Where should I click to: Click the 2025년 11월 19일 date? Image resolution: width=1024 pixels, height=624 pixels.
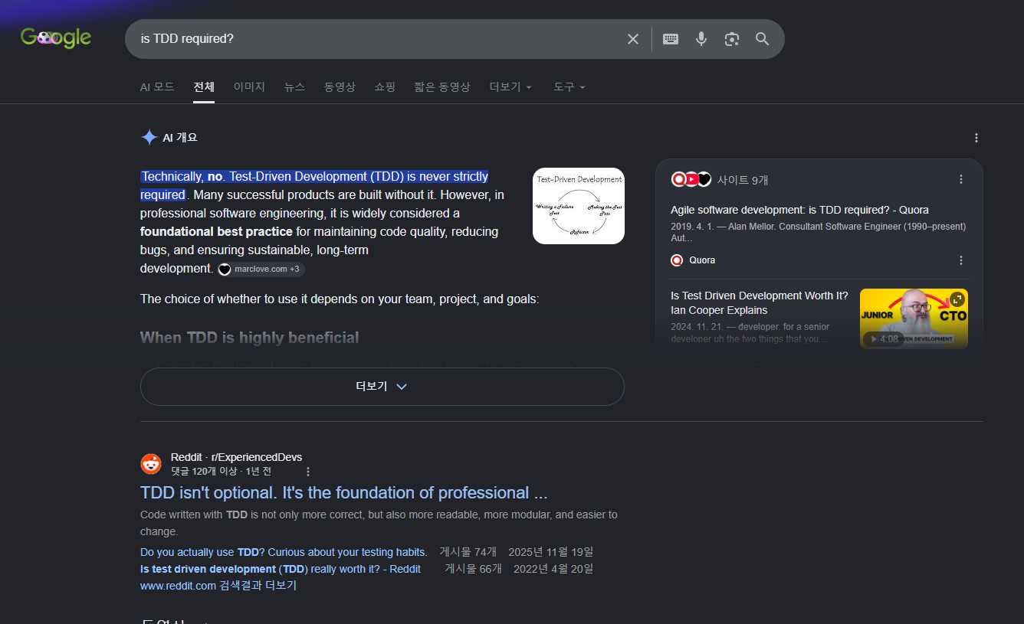(550, 552)
